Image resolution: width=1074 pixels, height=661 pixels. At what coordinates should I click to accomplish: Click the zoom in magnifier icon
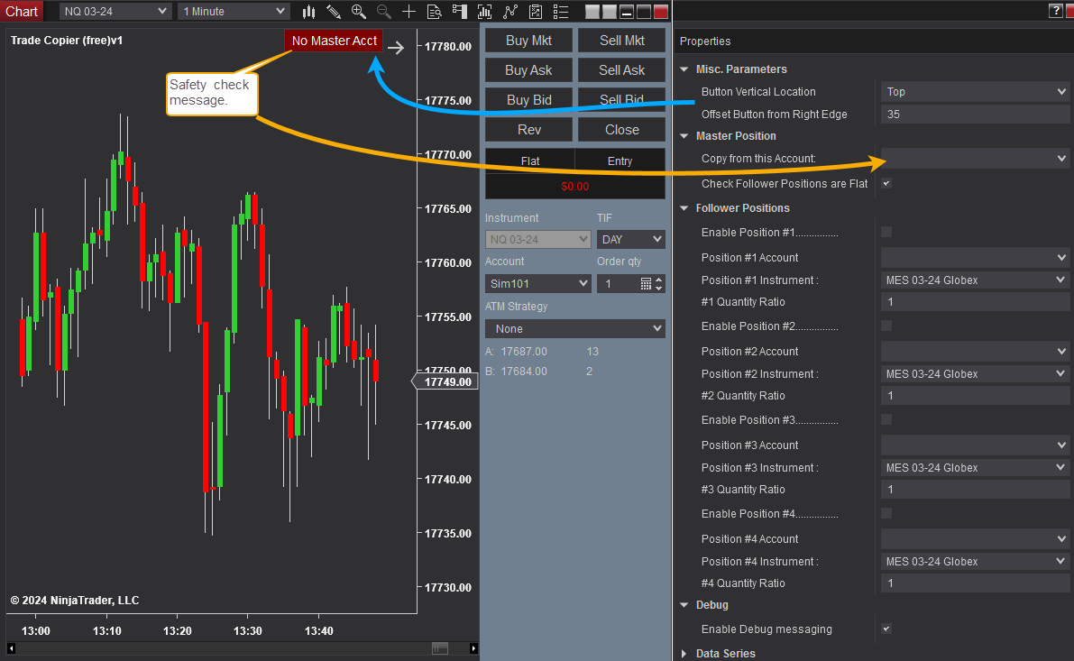(358, 12)
